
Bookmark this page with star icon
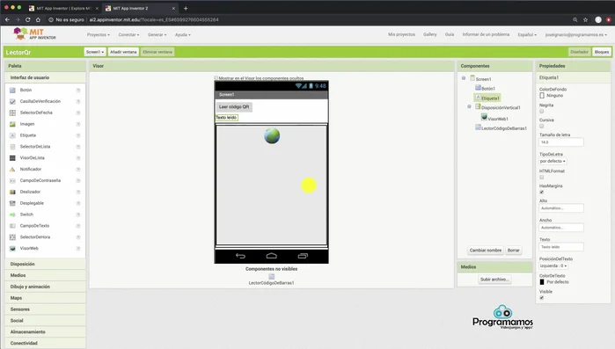coord(586,19)
